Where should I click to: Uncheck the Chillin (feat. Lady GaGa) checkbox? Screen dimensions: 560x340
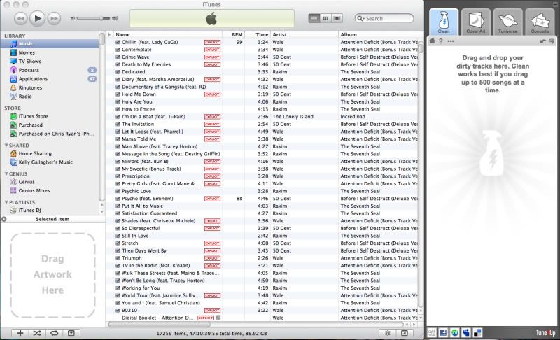[x=118, y=42]
